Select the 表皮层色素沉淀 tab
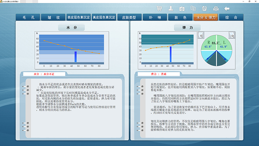This screenshot has width=259, height=146. (78, 17)
